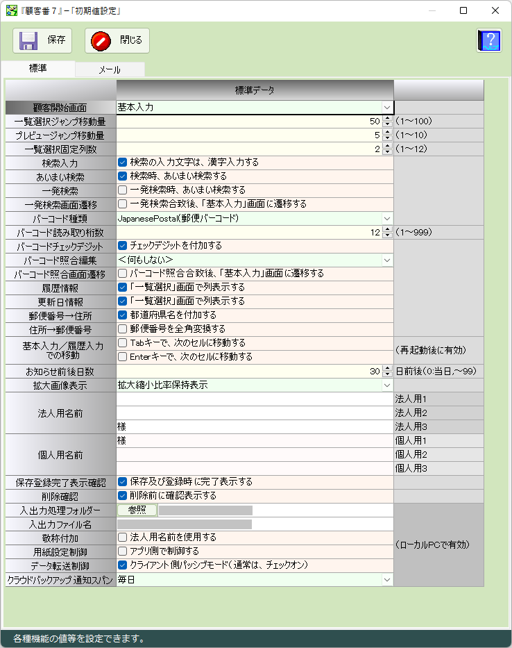This screenshot has width=512, height=648.
Task: Click the app icon in title bar
Action: tap(10, 10)
